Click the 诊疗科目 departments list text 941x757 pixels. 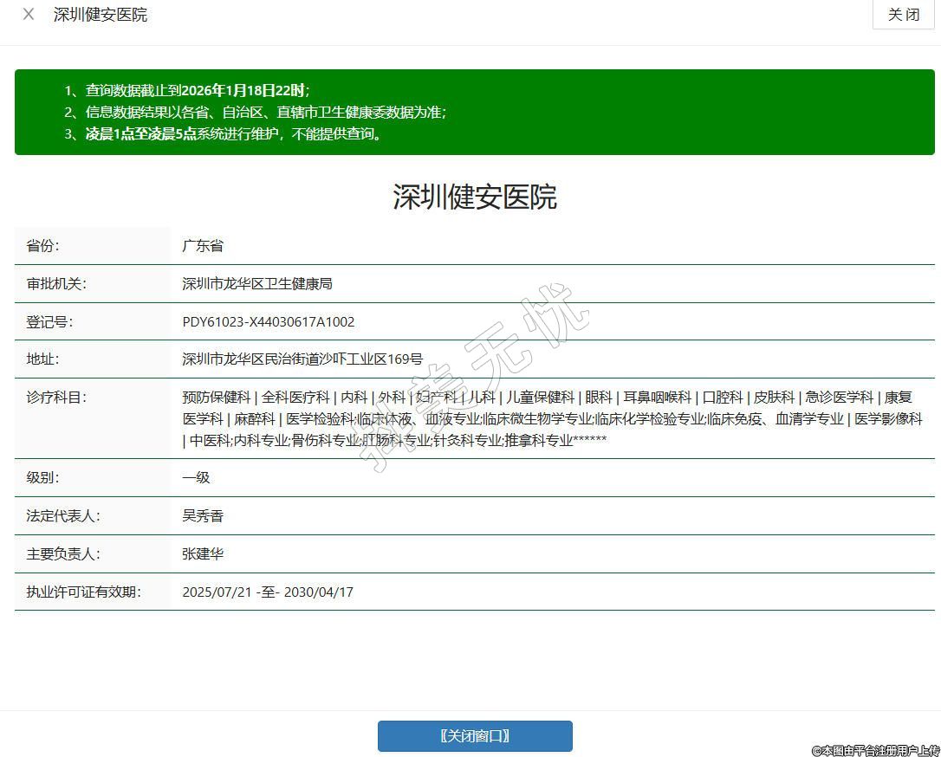pyautogui.click(x=552, y=418)
